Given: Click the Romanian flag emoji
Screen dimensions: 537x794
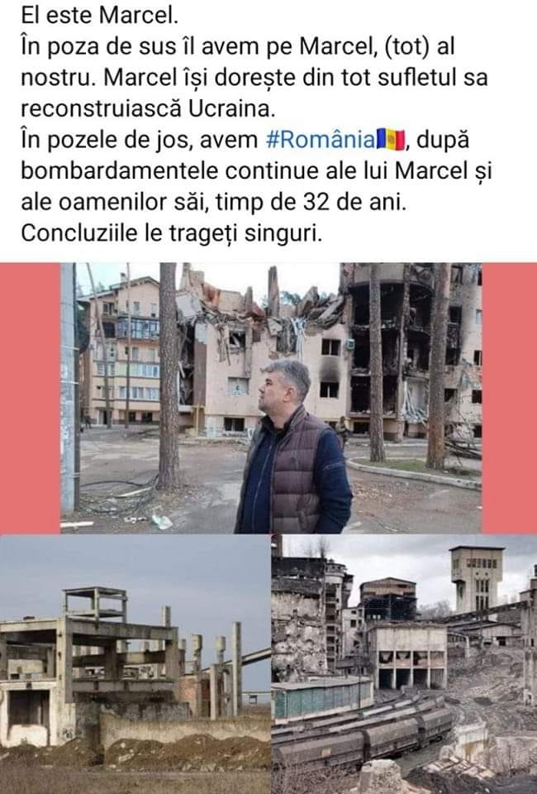Looking at the screenshot, I should point(391,140).
